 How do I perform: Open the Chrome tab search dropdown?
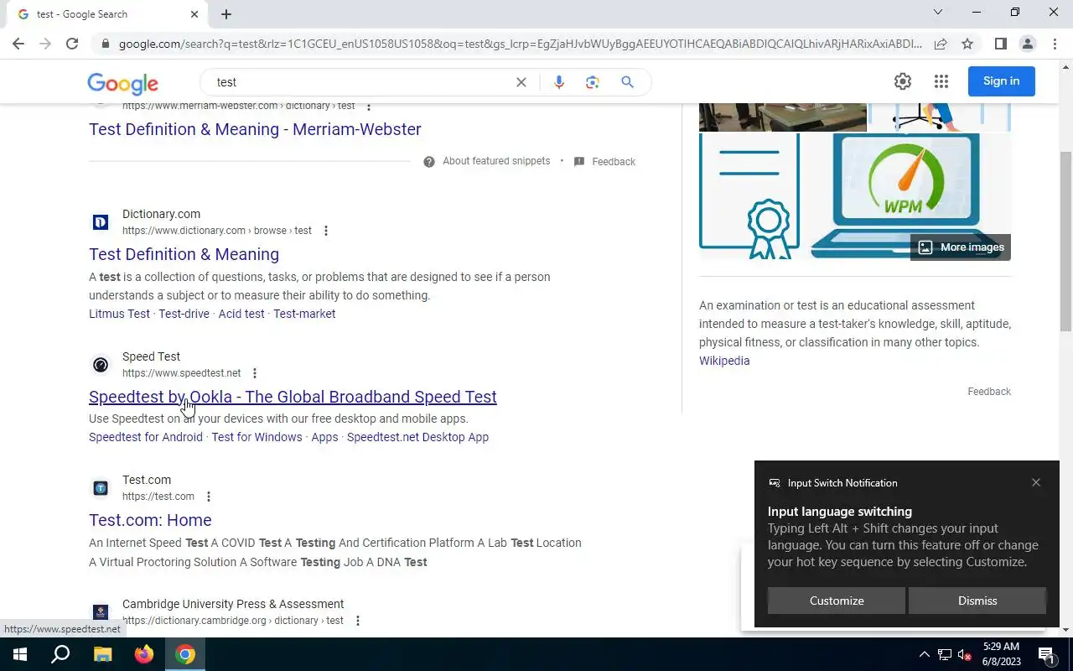[x=938, y=13]
